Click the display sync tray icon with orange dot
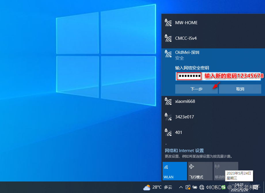Image resolution: width=265 pixels, height=193 pixels. [x=188, y=187]
